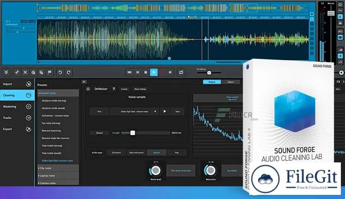Click the paste toolbar icon
345x199 pixels.
[x=41, y=72]
